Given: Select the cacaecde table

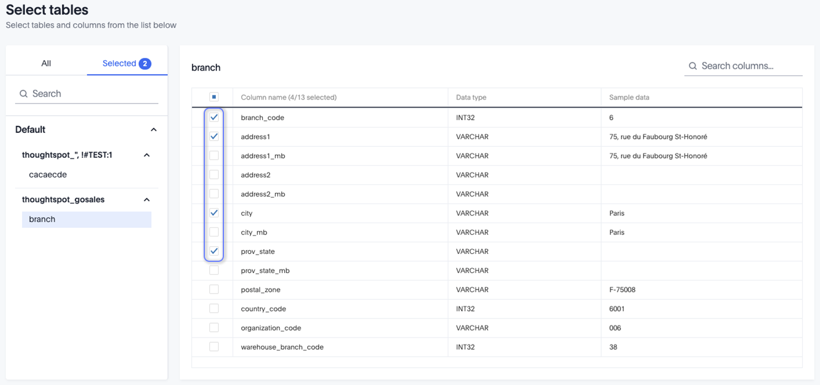Looking at the screenshot, I should [48, 175].
